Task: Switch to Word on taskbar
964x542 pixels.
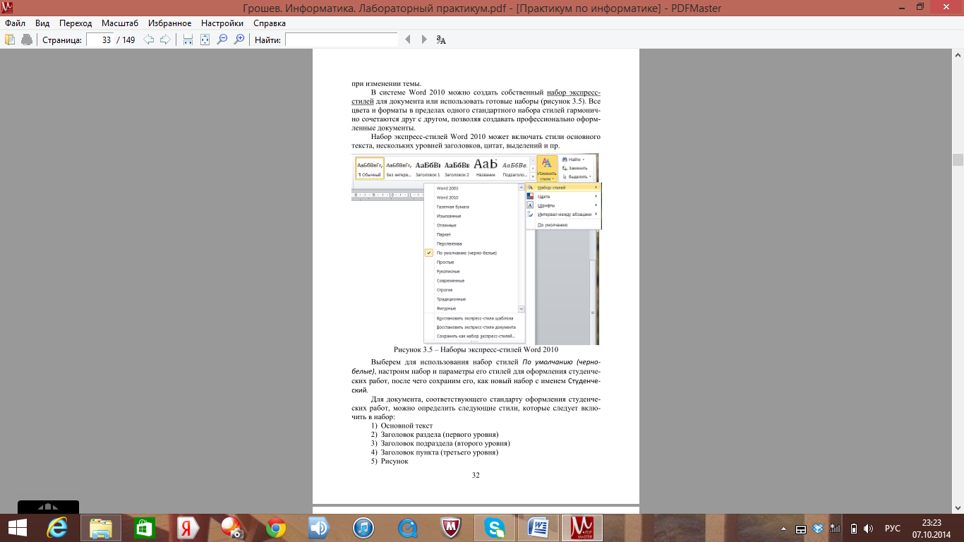Action: (538, 528)
